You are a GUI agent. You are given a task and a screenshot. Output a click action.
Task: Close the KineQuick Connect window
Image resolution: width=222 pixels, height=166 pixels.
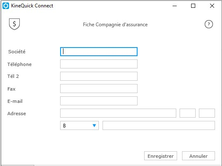point(212,6)
